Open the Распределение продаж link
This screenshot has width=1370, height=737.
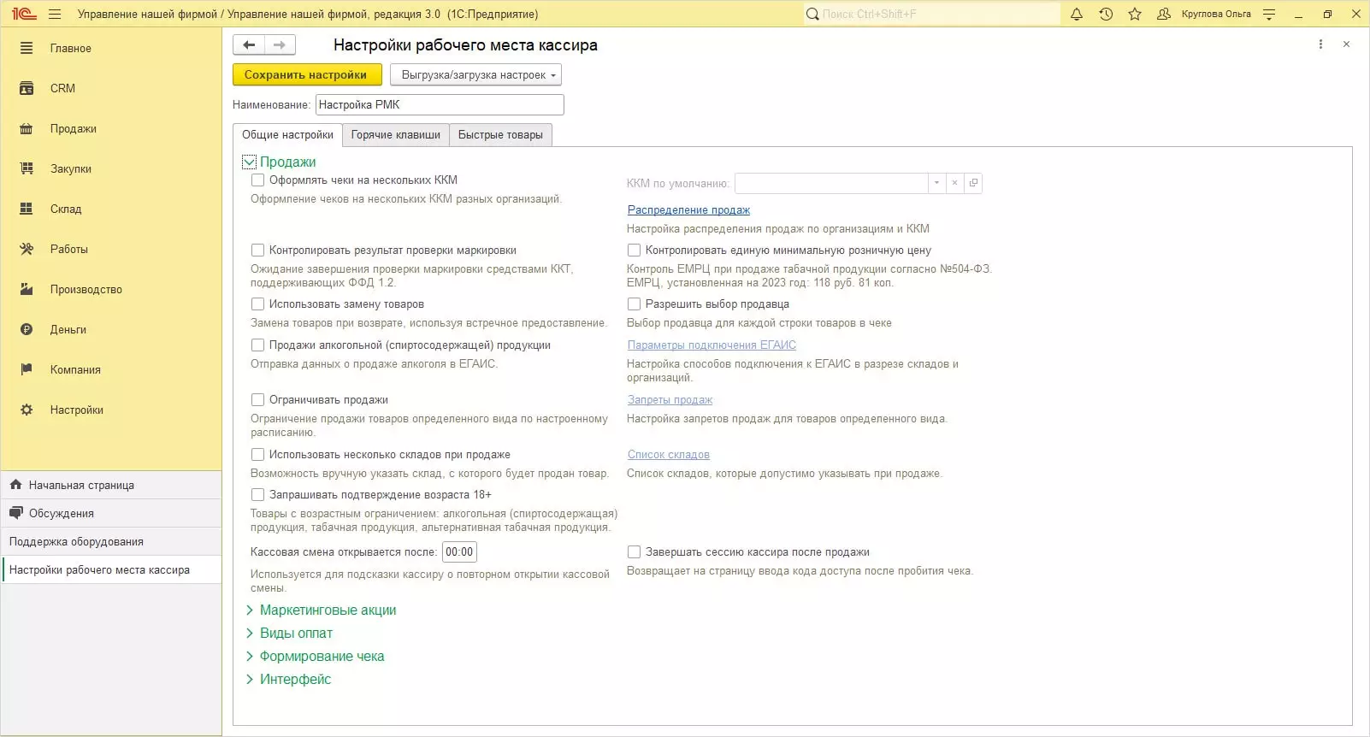pyautogui.click(x=688, y=210)
